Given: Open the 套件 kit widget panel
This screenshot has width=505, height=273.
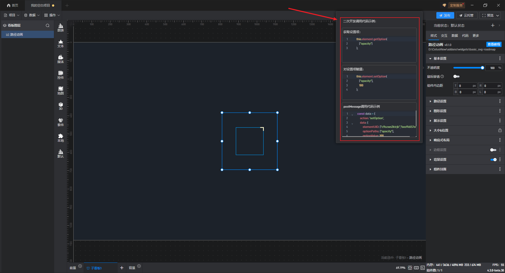Looking at the screenshot, I should pos(60,122).
